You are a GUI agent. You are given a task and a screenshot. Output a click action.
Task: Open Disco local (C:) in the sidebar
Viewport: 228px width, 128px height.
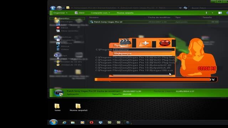click(69, 59)
